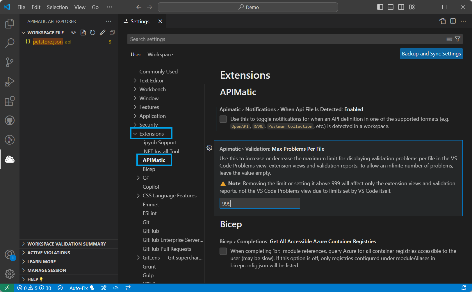Go forward in navigation history
This screenshot has width=472, height=292.
click(x=149, y=7)
